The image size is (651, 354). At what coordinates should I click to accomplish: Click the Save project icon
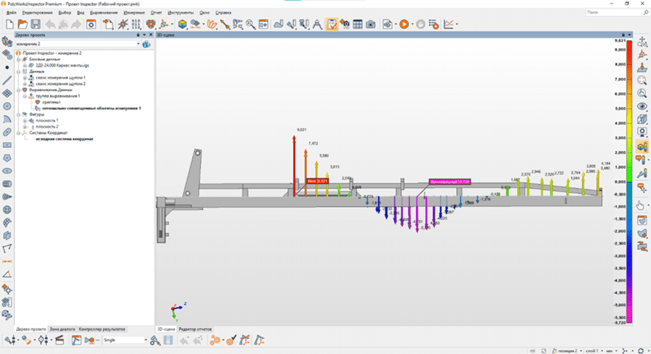tap(36, 24)
